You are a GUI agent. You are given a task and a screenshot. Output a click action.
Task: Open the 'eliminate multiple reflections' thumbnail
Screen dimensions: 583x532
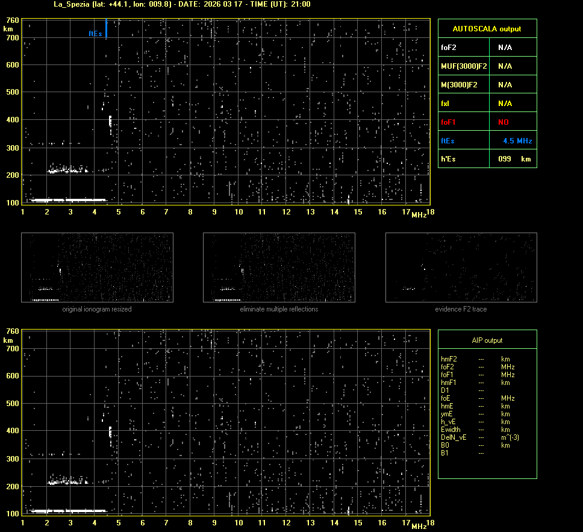279,268
